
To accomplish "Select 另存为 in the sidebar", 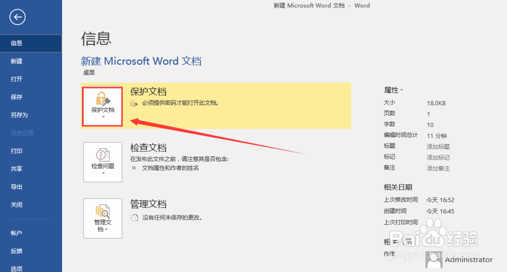I will (x=31, y=115).
